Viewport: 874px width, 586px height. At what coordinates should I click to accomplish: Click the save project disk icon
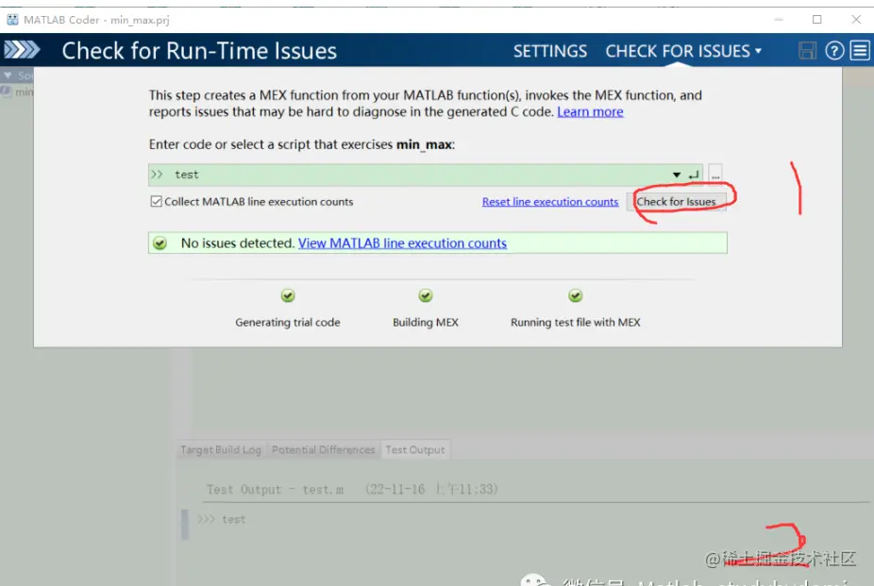pyautogui.click(x=807, y=51)
